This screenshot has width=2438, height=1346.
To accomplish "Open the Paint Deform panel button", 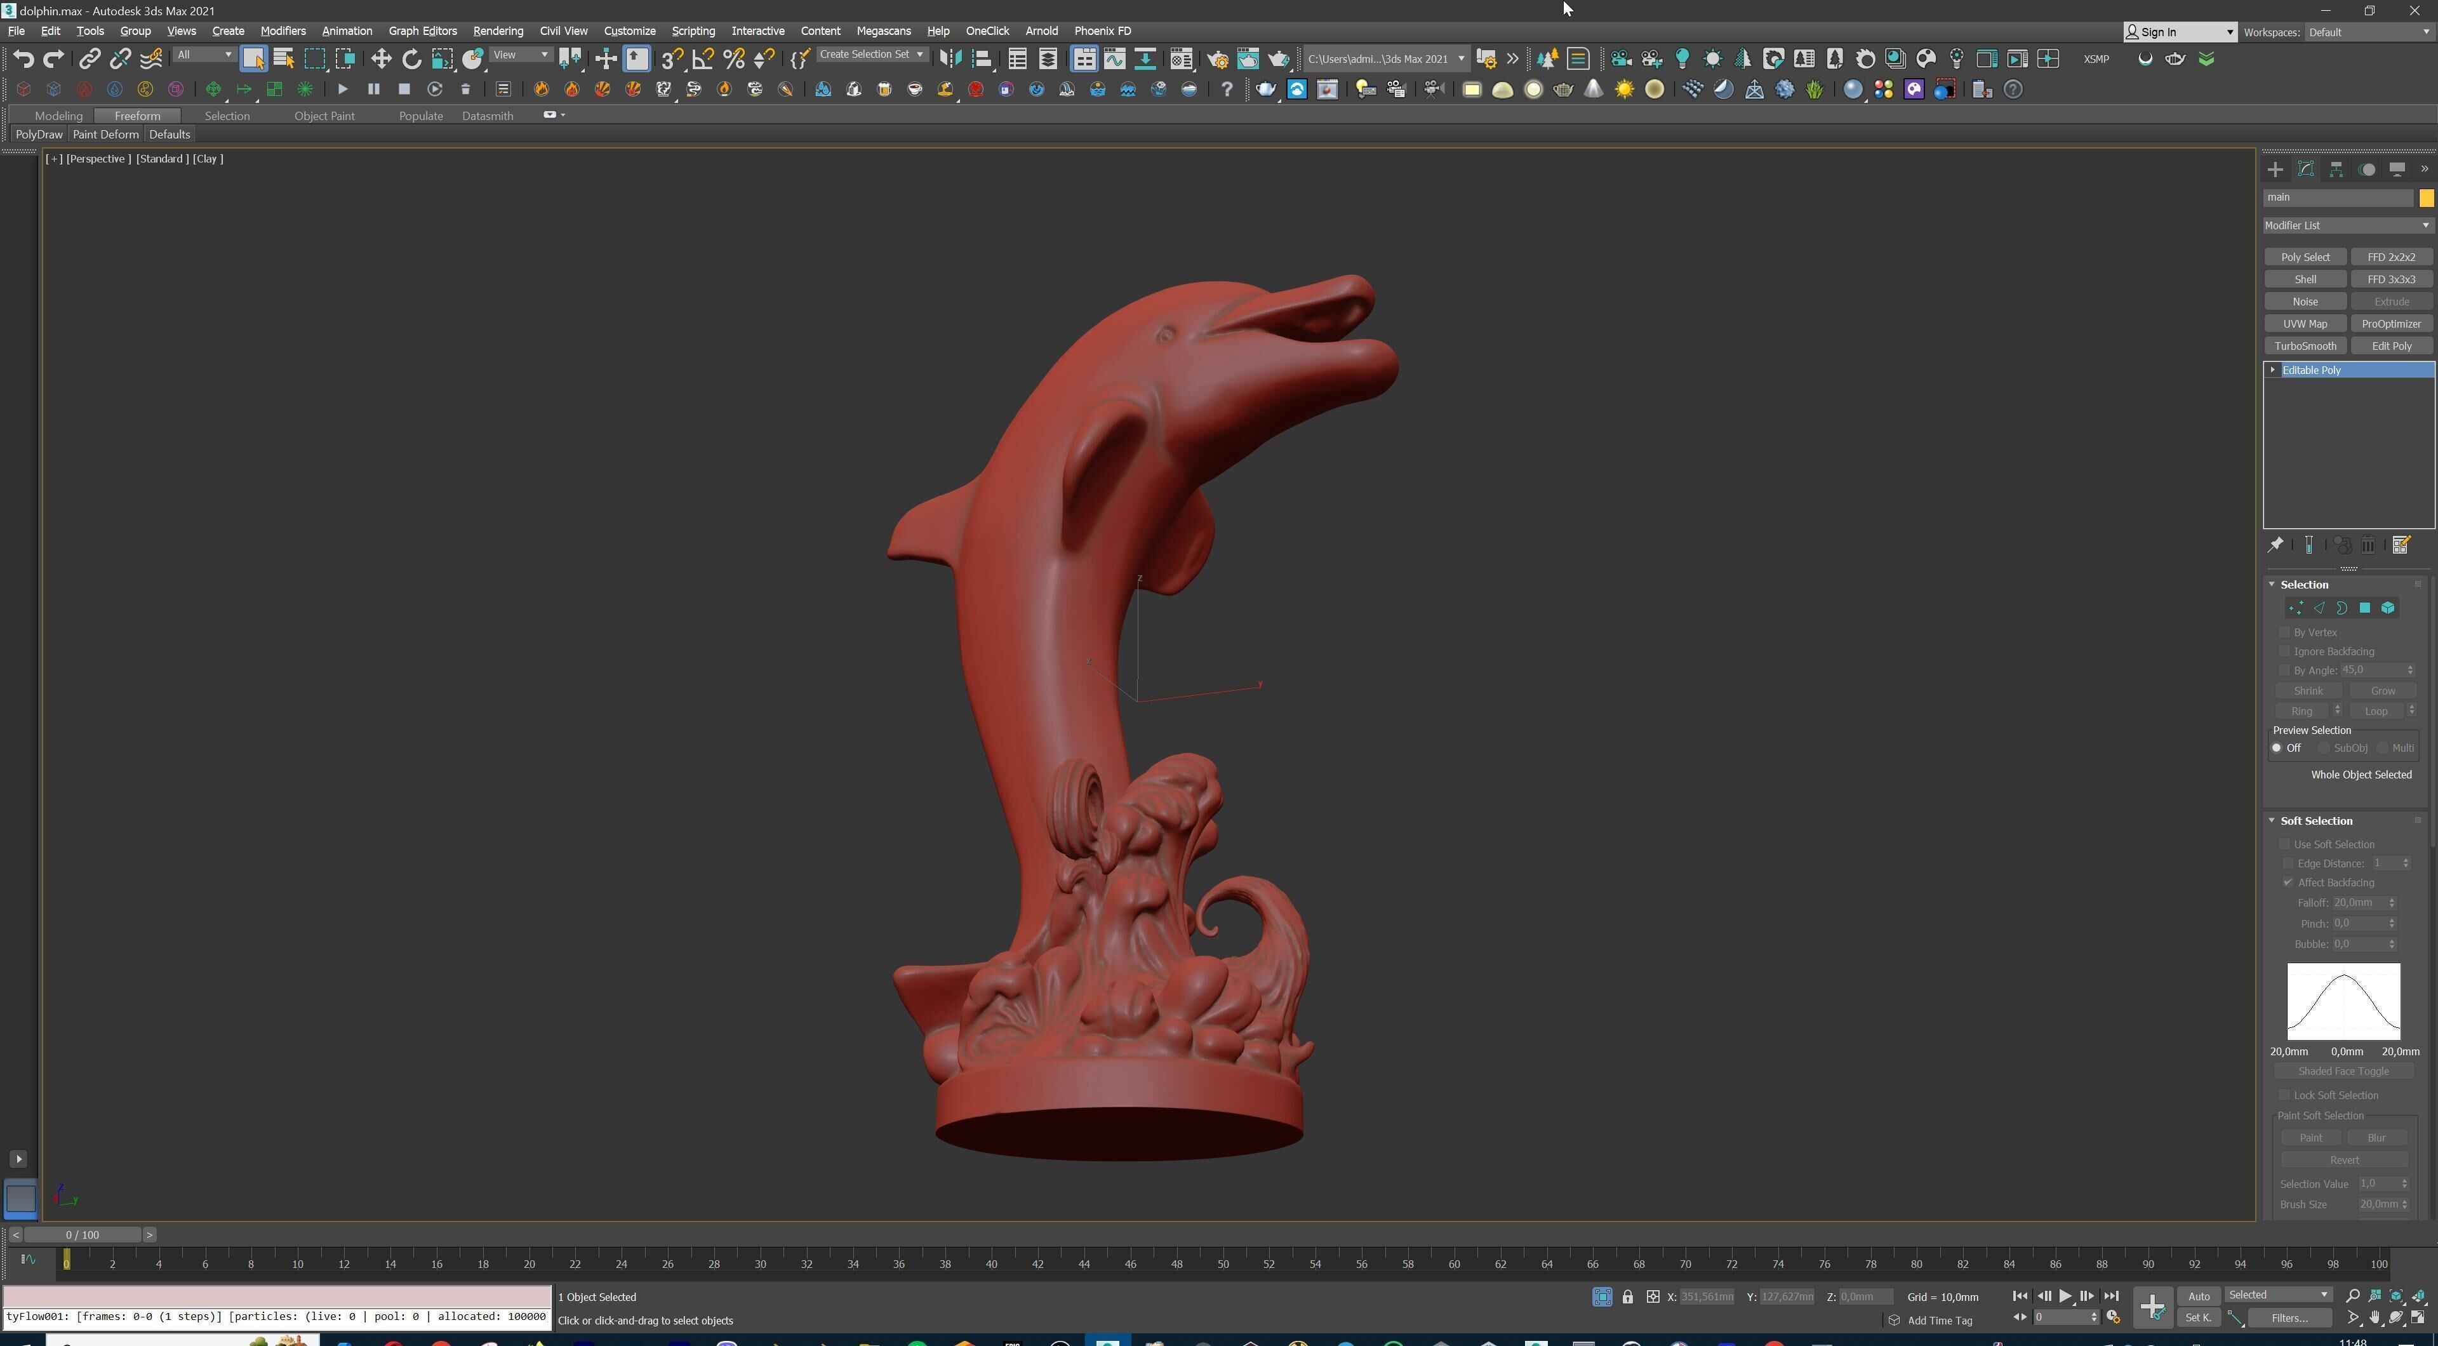I will [x=105, y=135].
